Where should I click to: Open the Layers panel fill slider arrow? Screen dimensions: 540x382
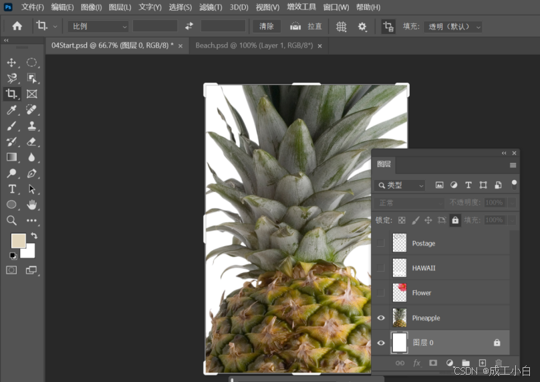[x=512, y=220]
